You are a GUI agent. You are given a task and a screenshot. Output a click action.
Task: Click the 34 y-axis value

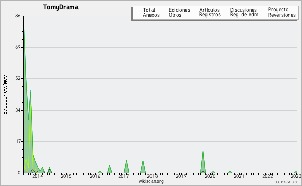coord(18,110)
